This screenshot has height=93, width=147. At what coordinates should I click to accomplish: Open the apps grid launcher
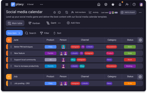pos(7,4)
